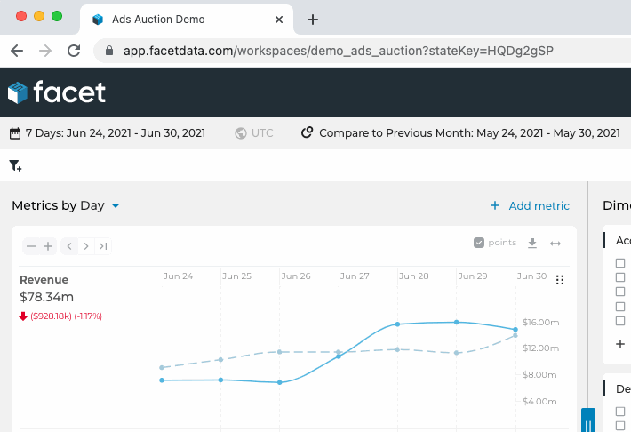Zoom in the chart timeline

coord(48,246)
